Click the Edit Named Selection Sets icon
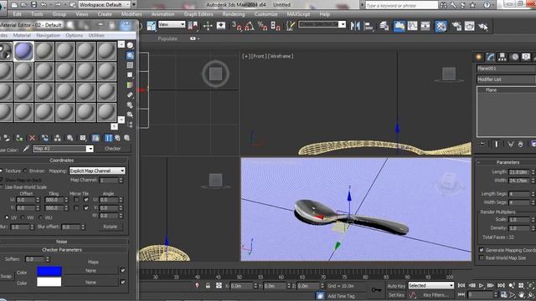536x301 pixels. coord(291,26)
